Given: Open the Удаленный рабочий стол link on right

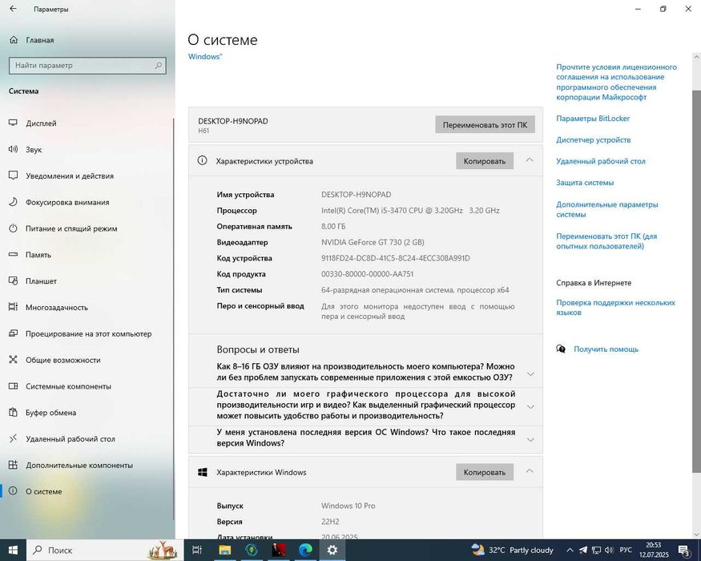Looking at the screenshot, I should point(601,161).
